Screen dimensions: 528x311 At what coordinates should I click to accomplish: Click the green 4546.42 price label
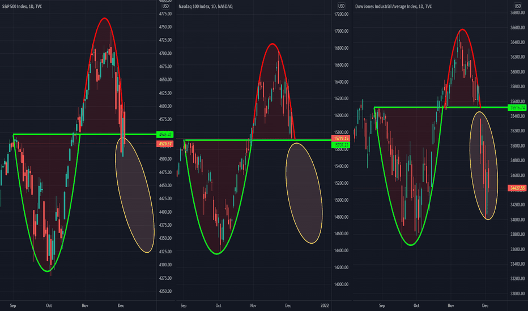165,135
